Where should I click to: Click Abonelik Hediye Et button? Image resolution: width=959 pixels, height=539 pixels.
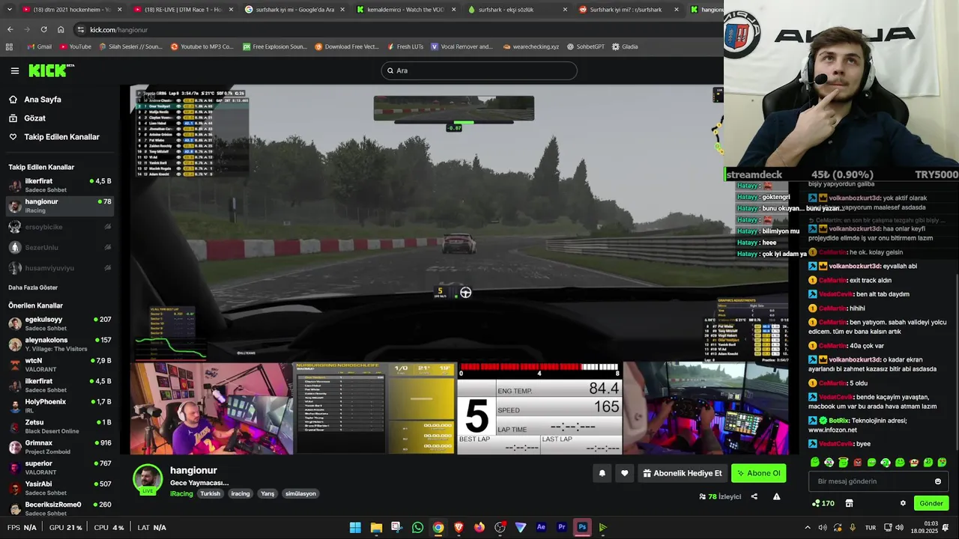tap(682, 473)
